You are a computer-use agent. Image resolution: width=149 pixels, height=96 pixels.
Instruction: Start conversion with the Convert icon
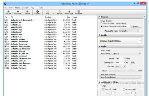[37, 11]
